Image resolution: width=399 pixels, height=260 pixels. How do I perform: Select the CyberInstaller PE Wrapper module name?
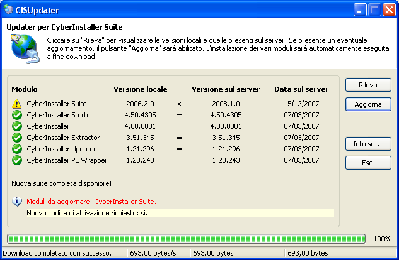coord(67,160)
